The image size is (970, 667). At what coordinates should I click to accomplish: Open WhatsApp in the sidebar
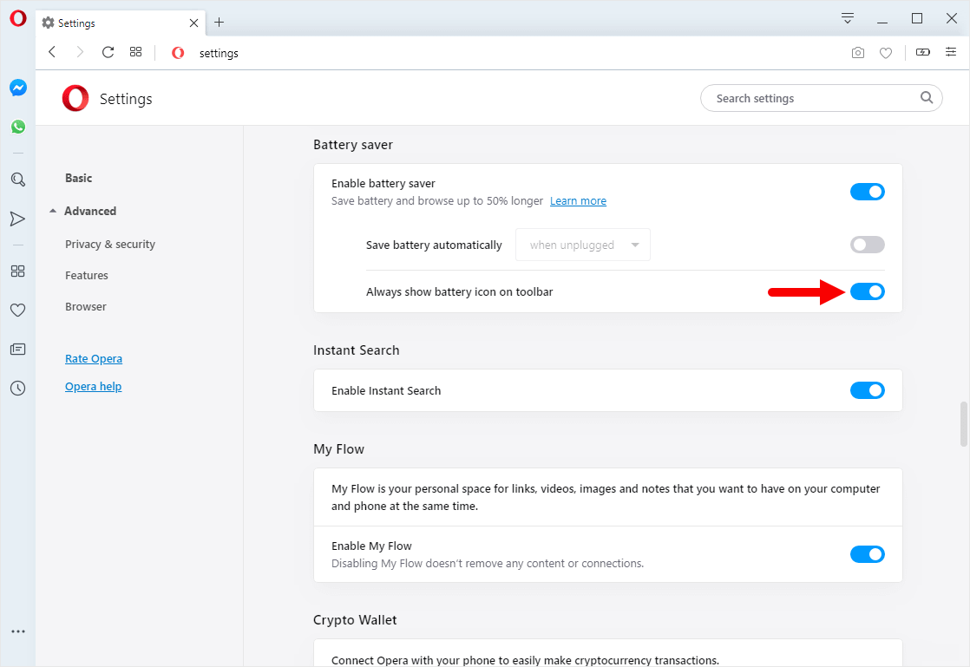18,127
